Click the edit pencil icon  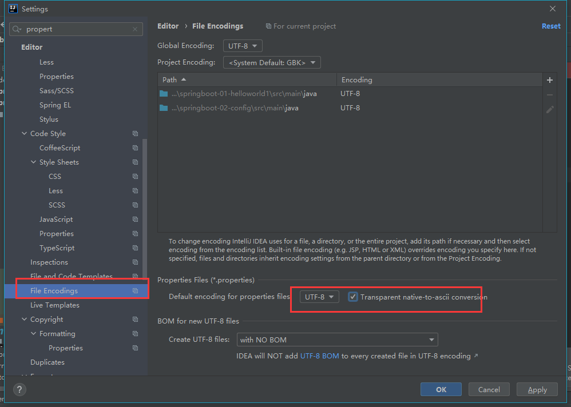pos(550,110)
